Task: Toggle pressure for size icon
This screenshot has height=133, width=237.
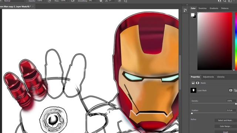Action: tap(119, 1)
